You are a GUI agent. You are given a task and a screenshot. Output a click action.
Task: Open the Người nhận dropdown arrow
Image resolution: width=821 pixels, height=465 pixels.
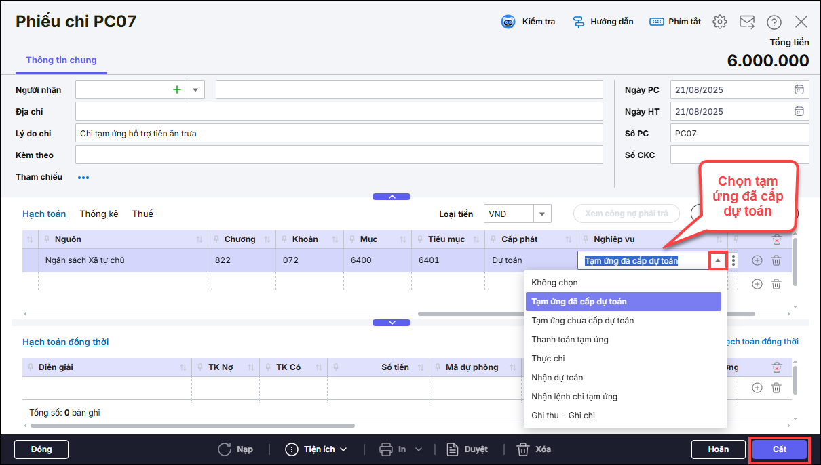point(195,89)
